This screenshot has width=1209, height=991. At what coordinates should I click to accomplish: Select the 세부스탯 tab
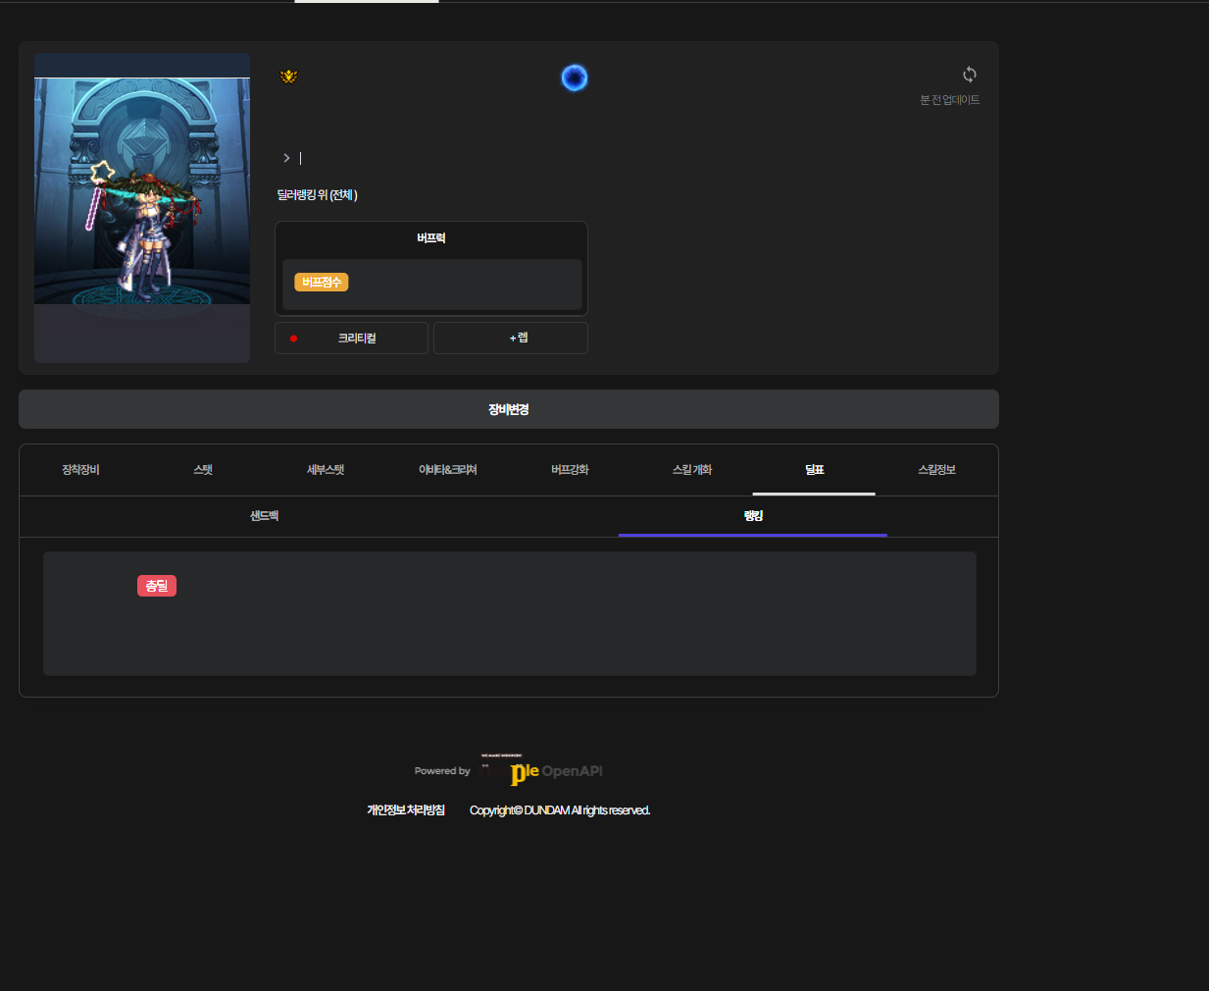326,470
